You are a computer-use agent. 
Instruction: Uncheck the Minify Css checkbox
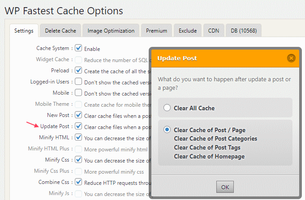pos(78,159)
